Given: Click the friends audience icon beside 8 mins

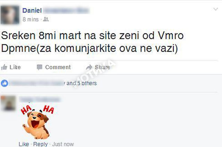Looking at the screenshot, I should click(46, 19).
